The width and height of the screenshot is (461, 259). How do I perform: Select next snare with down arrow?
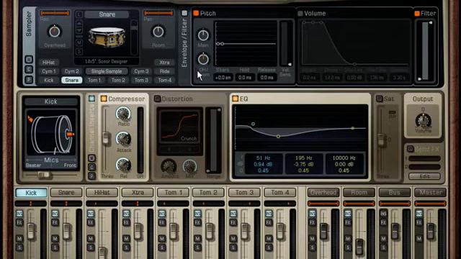79,30
